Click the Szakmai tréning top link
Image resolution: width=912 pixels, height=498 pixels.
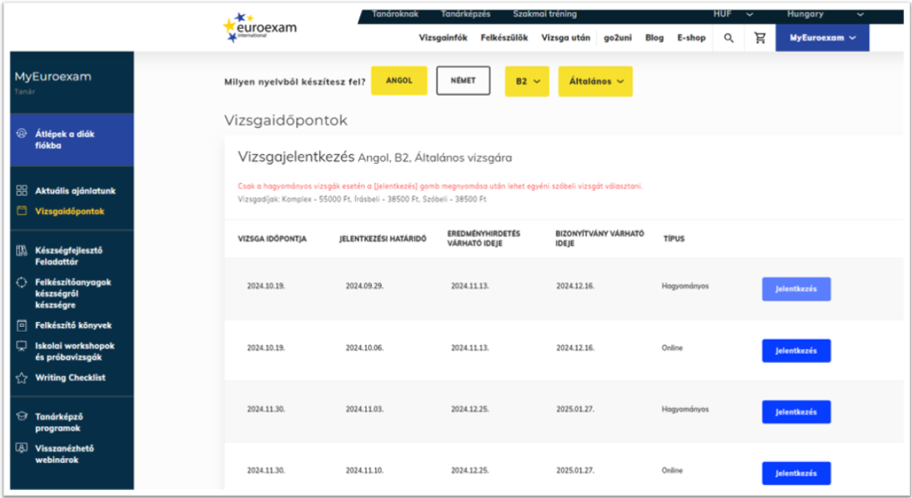[545, 14]
